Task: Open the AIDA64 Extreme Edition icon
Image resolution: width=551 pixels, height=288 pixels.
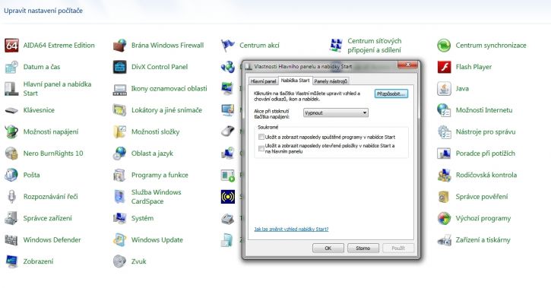Action: [x=11, y=46]
